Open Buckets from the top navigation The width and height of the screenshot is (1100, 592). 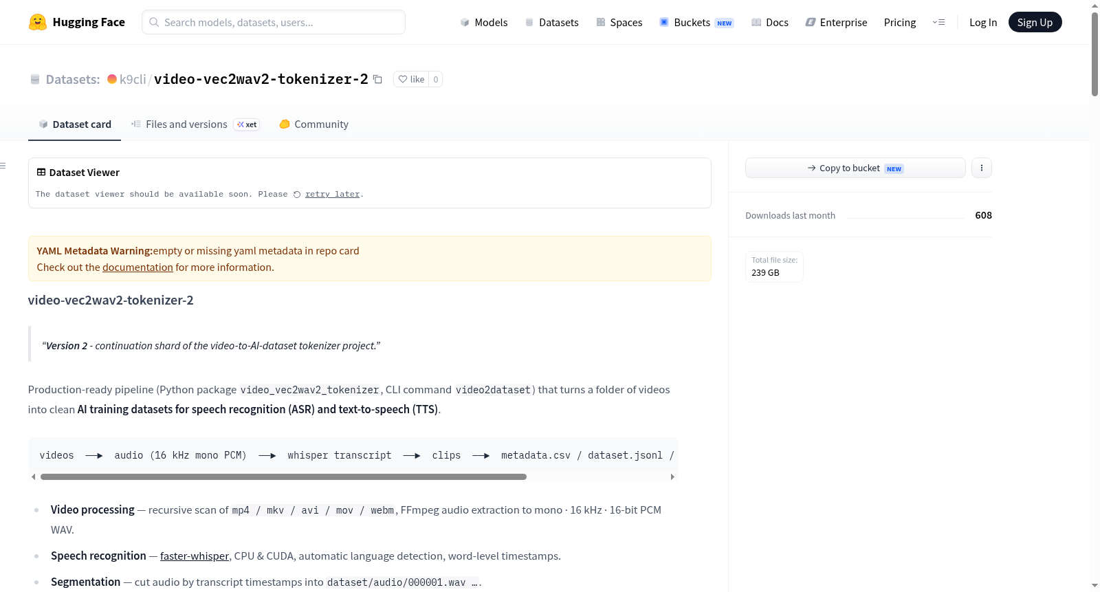696,22
